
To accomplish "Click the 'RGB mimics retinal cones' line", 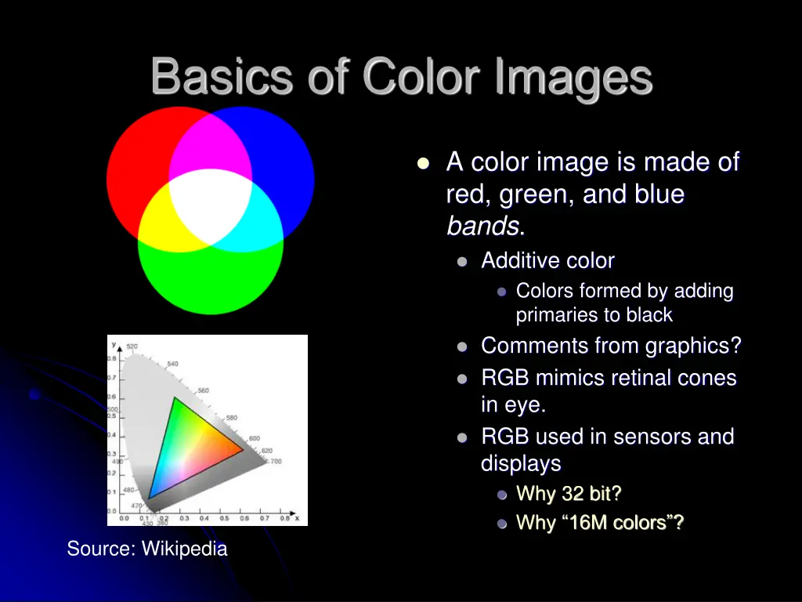I will point(609,378).
